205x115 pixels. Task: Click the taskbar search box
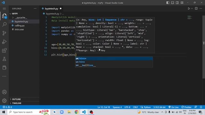pyautogui.click(x=29, y=112)
